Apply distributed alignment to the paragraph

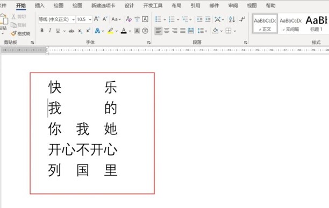tap(191, 31)
